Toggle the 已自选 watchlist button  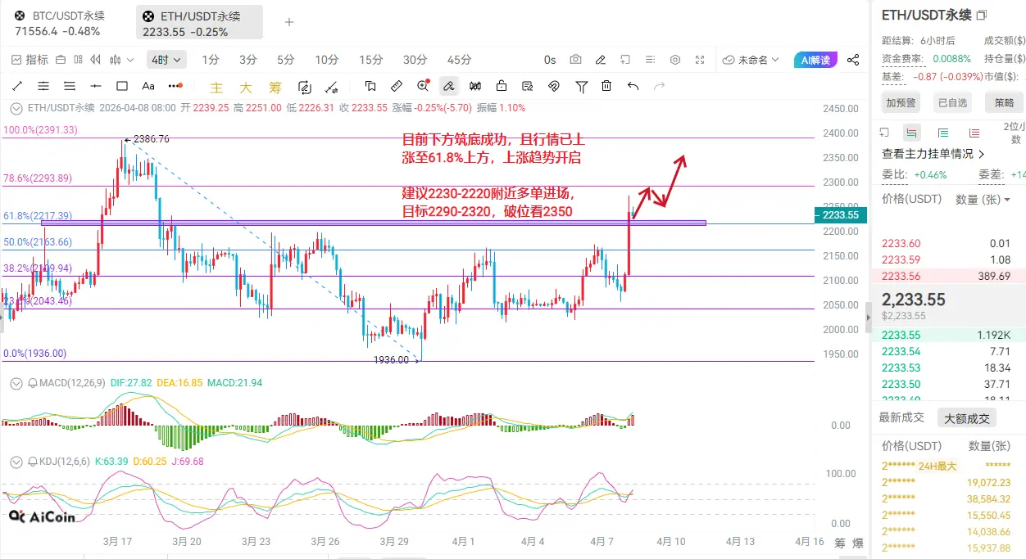pos(952,102)
